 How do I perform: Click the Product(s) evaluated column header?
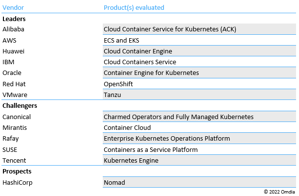[x=134, y=7]
